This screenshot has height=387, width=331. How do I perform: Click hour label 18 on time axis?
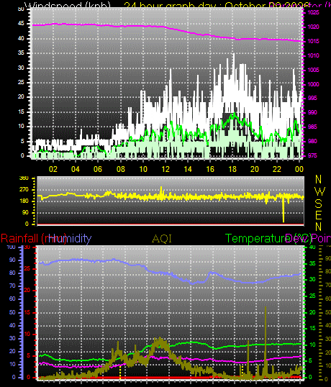(232, 169)
